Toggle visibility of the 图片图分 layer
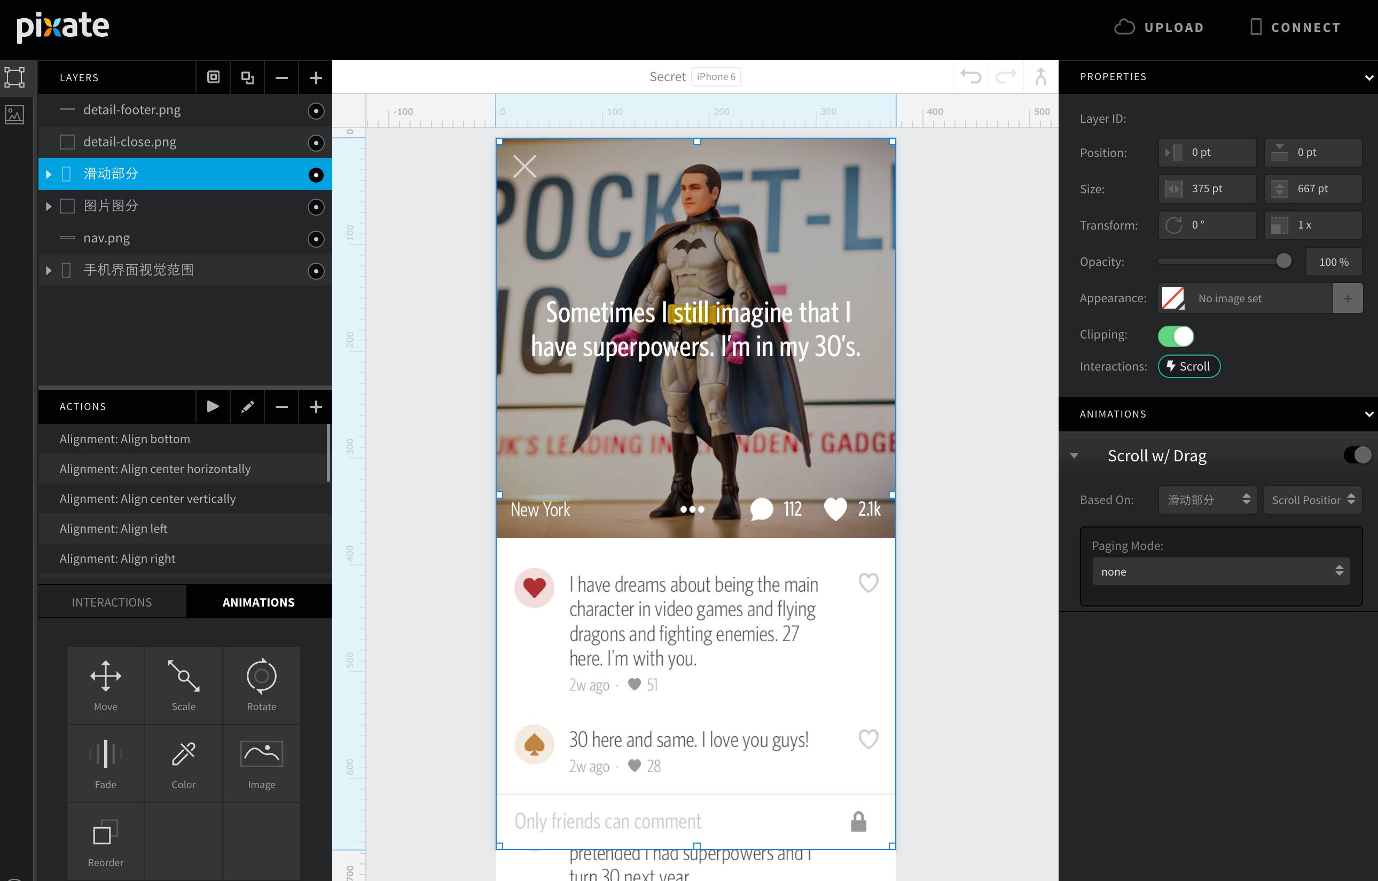1378x881 pixels. [316, 207]
